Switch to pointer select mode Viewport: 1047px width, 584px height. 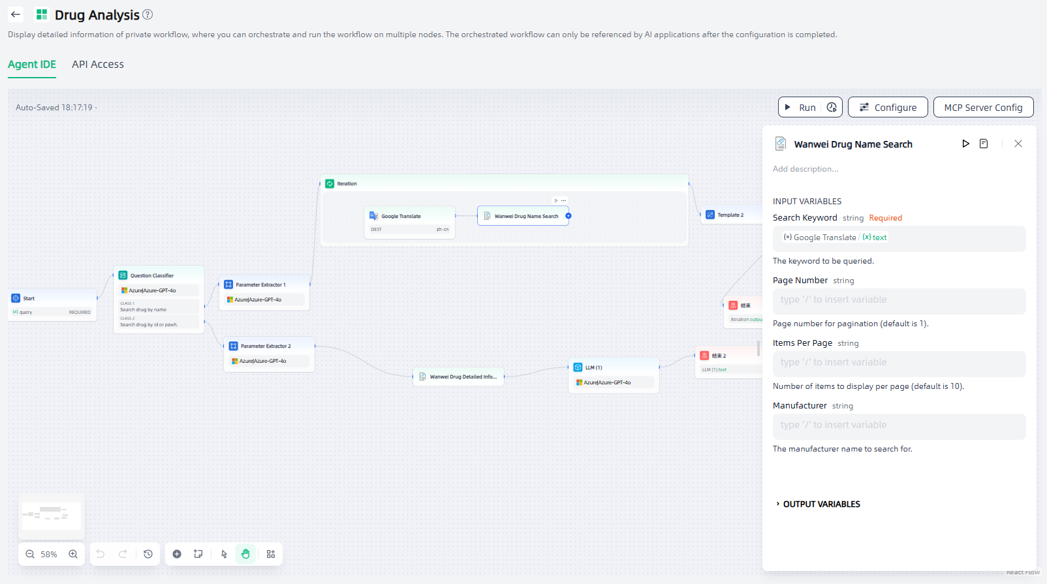click(x=224, y=554)
